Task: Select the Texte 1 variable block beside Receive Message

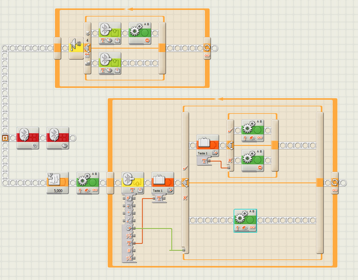Action: pyautogui.click(x=162, y=182)
